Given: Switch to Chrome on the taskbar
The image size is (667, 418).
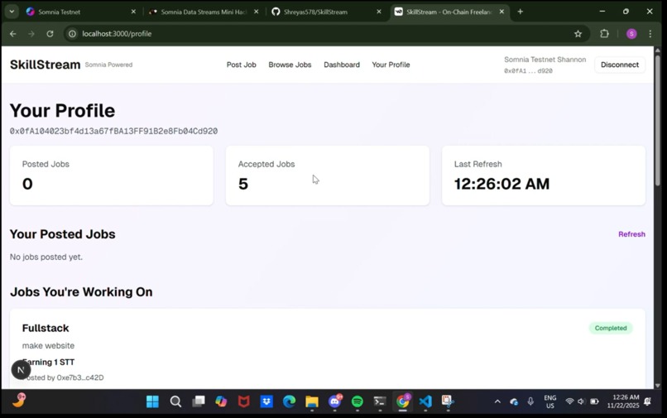Looking at the screenshot, I should point(402,401).
